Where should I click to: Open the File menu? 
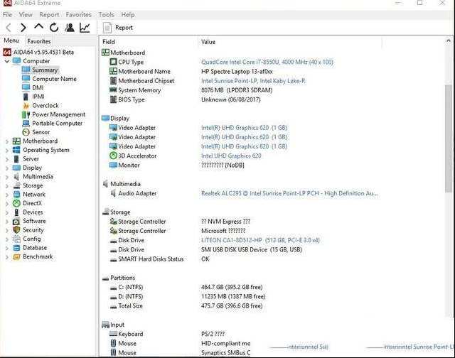point(8,14)
